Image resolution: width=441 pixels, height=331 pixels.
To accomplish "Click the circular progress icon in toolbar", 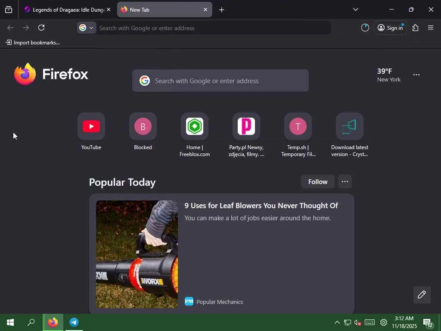I will 365,28.
